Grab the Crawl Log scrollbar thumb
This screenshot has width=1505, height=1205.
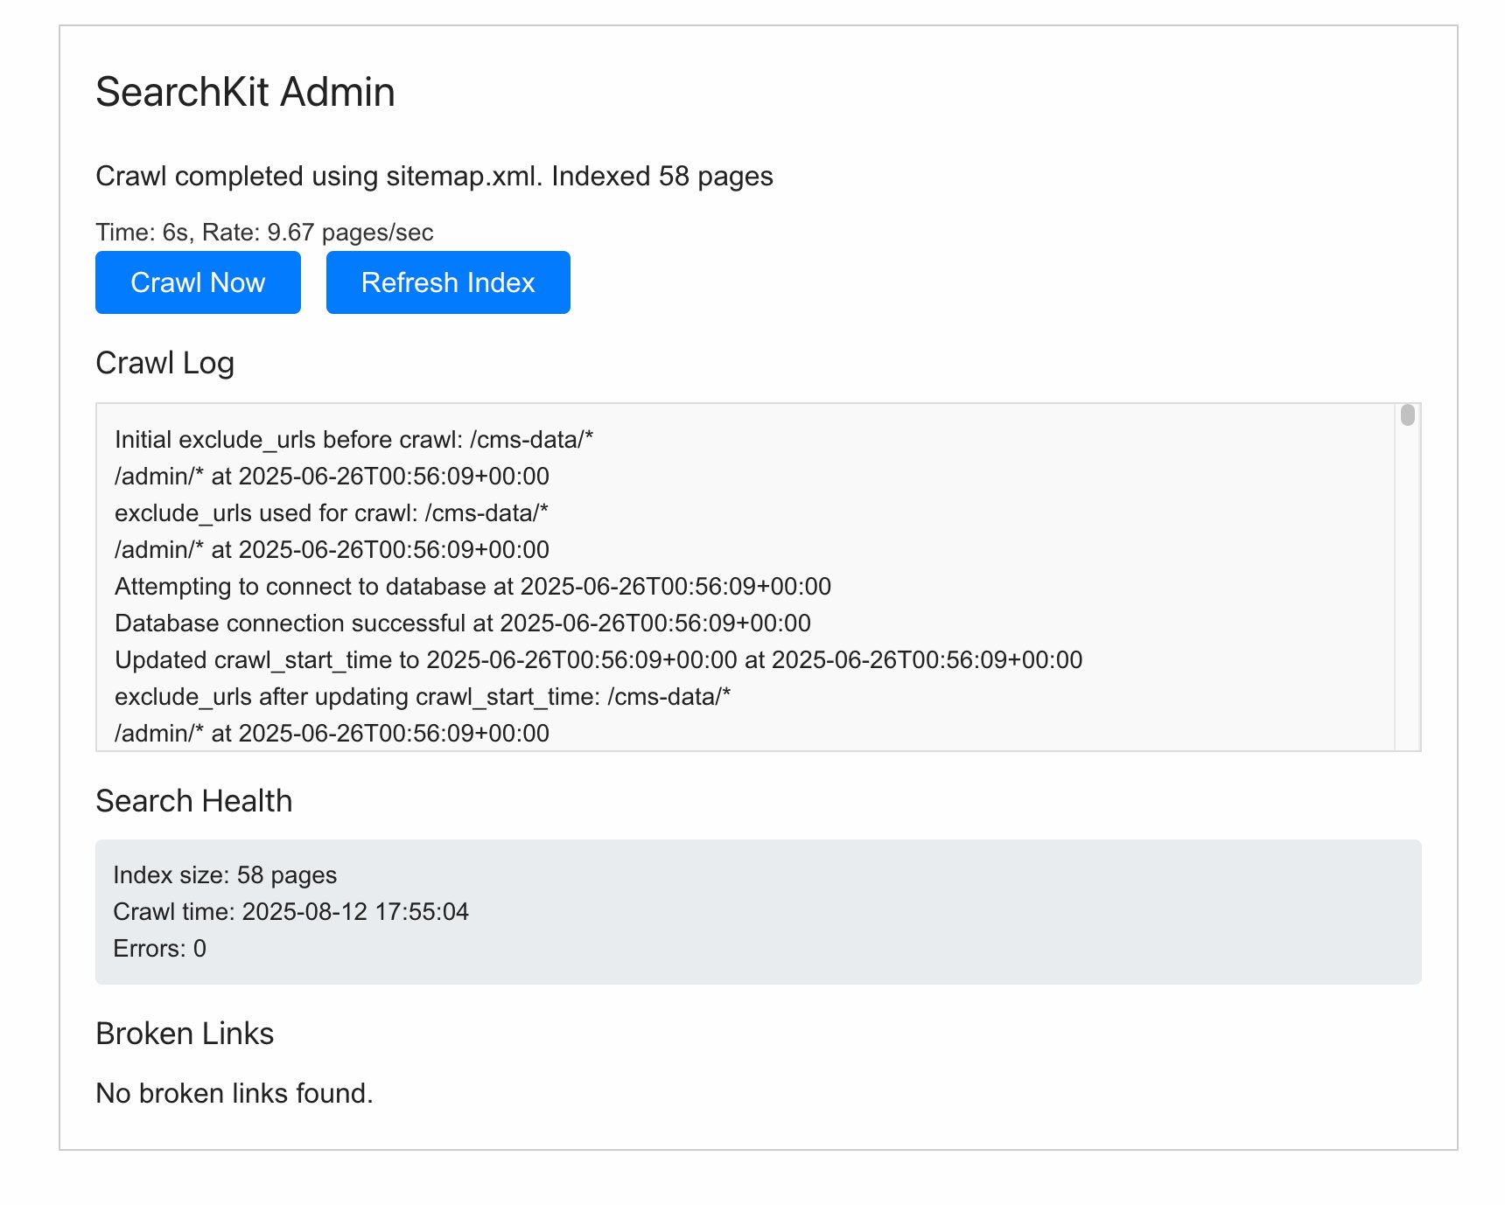pos(1407,414)
